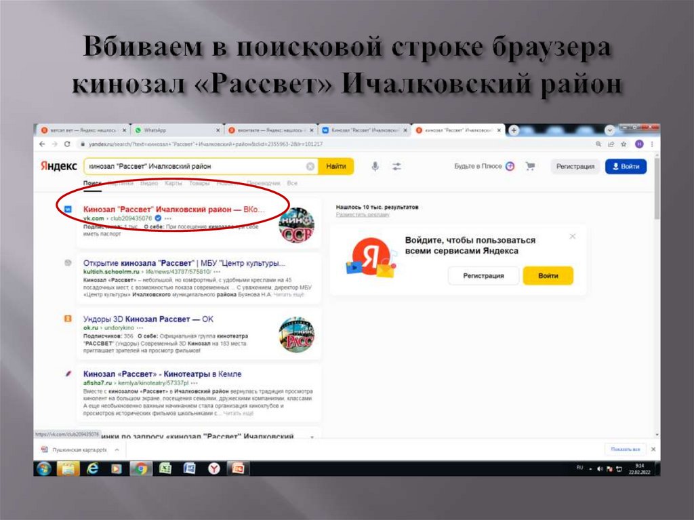Open Chrome tab search dropdown
The width and height of the screenshot is (694, 520).
click(609, 130)
